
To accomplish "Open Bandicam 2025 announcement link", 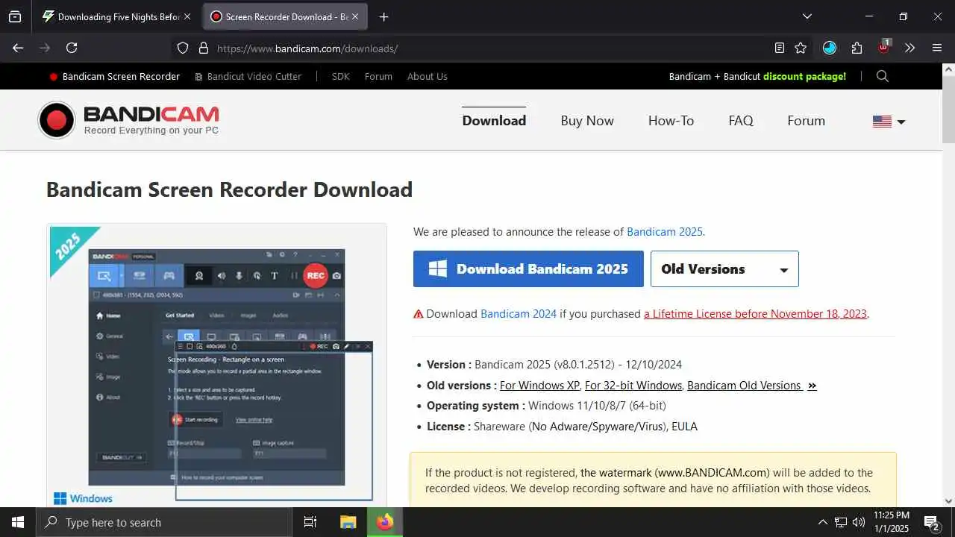I will click(x=665, y=232).
